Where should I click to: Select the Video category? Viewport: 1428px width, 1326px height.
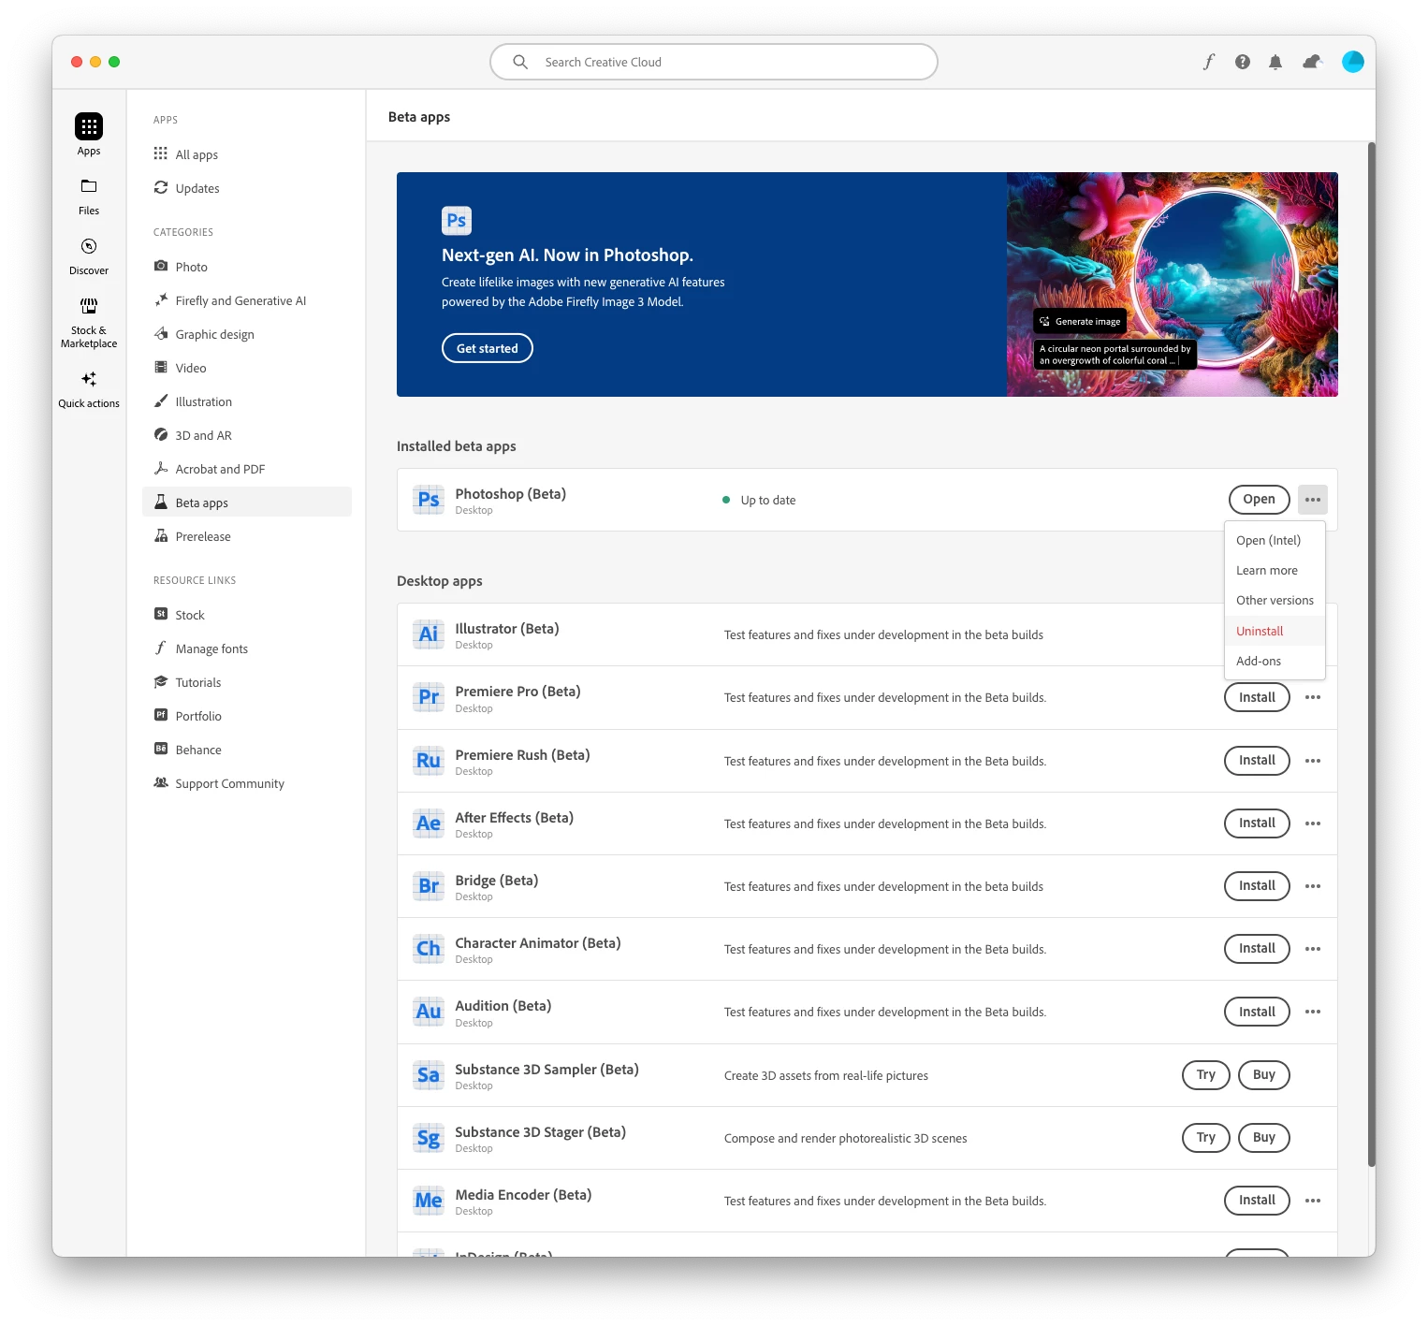tap(247, 368)
